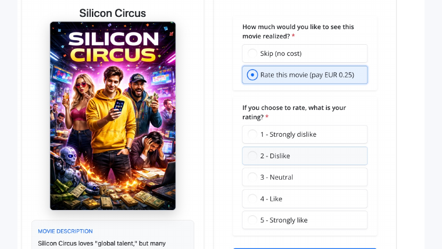This screenshot has width=442, height=249.
Task: Click the description text starting "Silicon Circus loves"
Action: [102, 243]
